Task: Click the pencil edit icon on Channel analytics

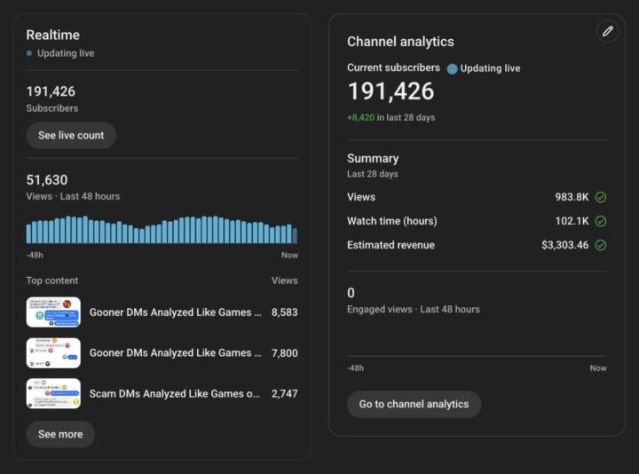Action: [x=608, y=31]
